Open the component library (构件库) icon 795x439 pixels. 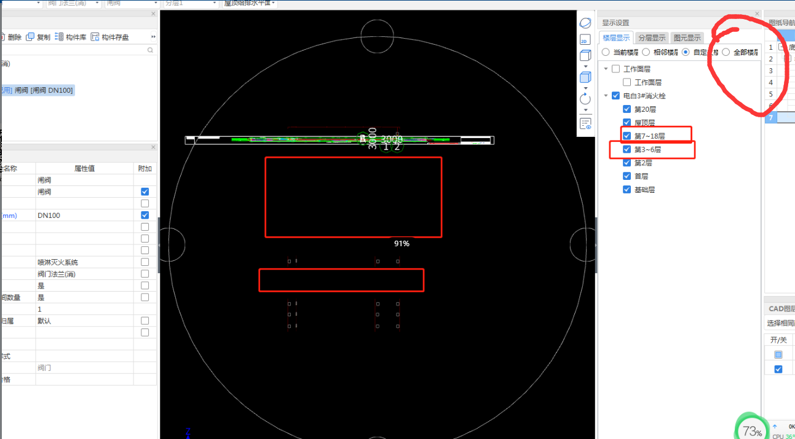(x=59, y=37)
